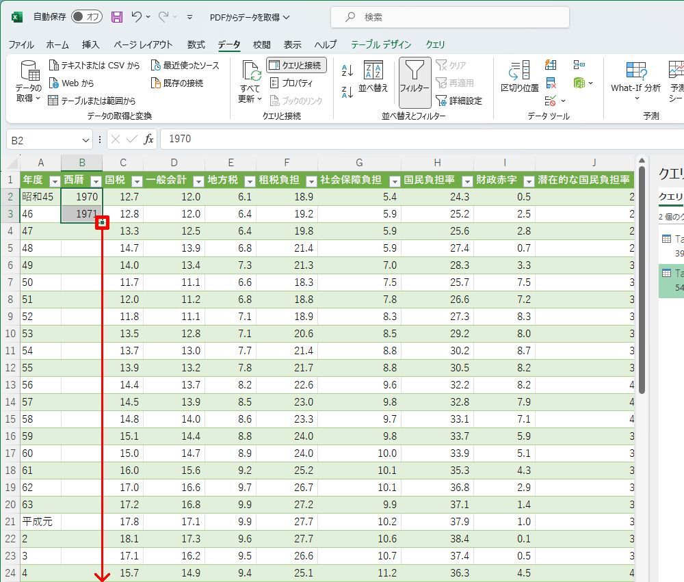Switch to the Insert (挿入) tab
The width and height of the screenshot is (684, 582).
coord(90,44)
